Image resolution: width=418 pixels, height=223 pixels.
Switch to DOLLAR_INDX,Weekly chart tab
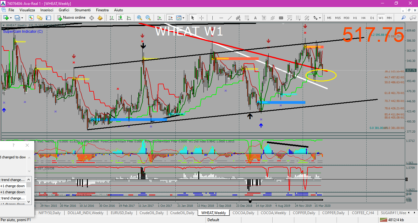click(x=85, y=213)
